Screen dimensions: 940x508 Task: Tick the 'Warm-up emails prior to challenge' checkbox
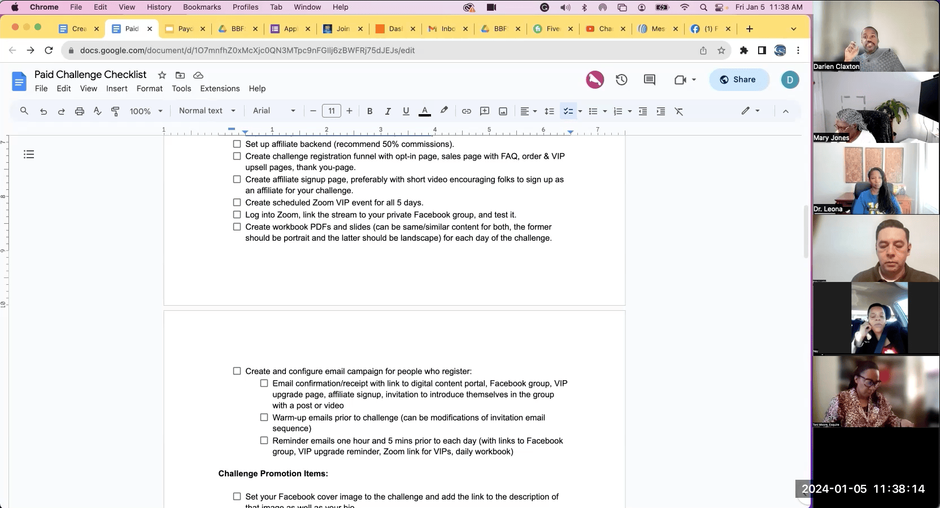264,418
